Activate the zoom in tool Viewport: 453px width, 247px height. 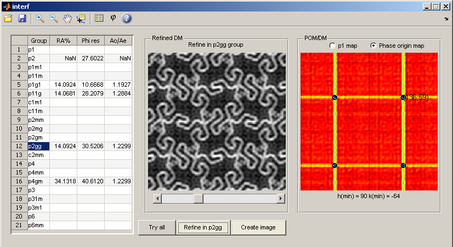tap(40, 19)
